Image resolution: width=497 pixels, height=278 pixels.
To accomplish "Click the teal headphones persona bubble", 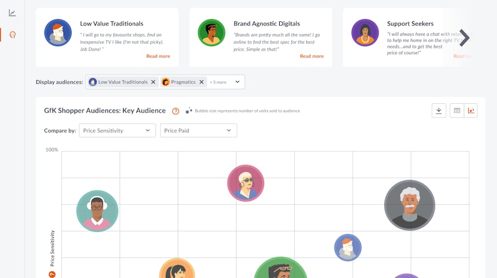I will click(97, 211).
